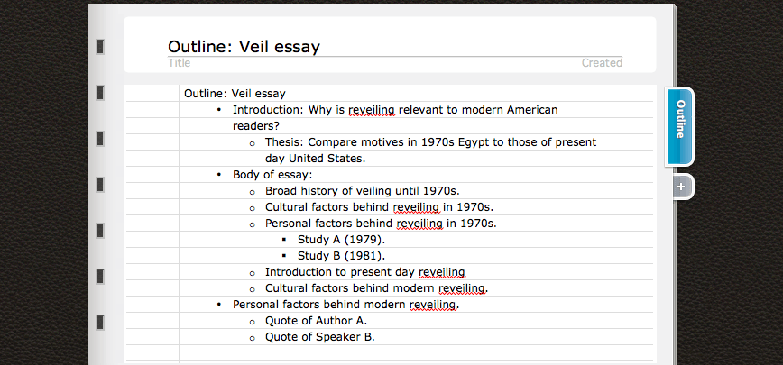Click the bullet marker before Body of essay
This screenshot has width=783, height=365.
coord(218,175)
